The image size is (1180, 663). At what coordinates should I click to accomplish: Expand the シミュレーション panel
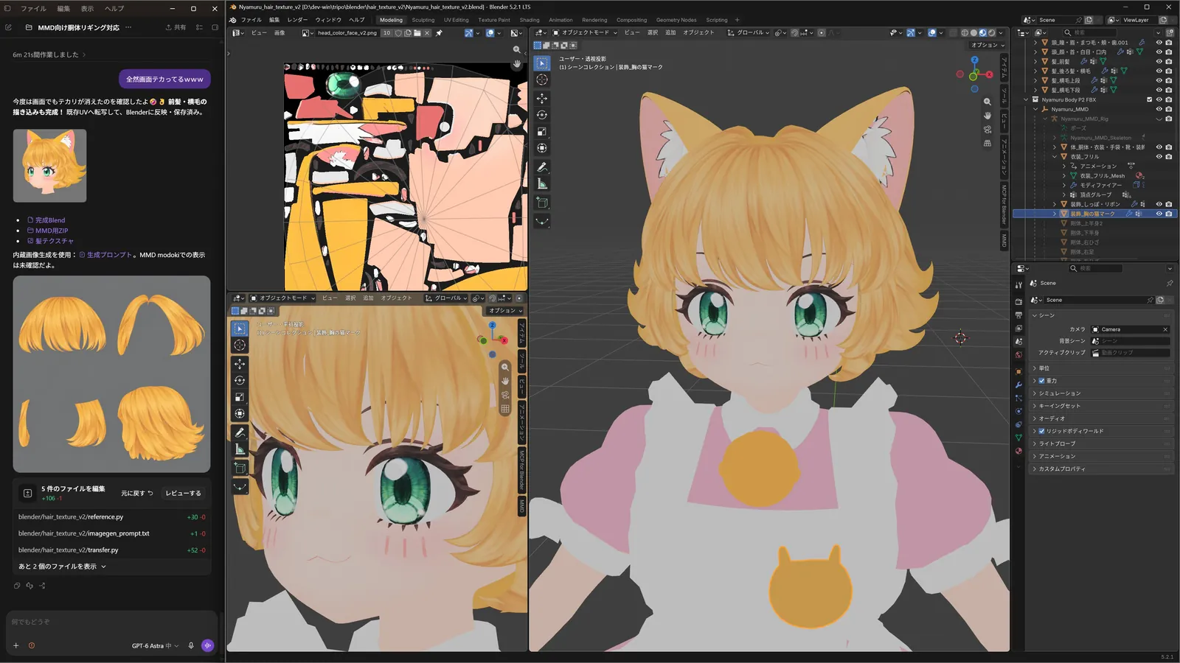tap(1100, 393)
